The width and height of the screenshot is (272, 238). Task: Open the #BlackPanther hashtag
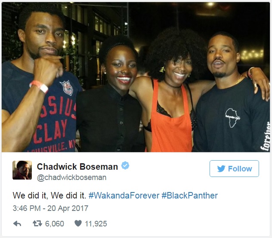click(190, 195)
